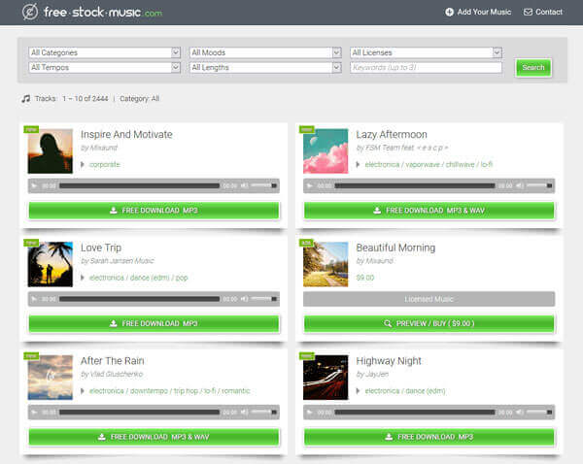Download Inspire And Motivate MP3
This screenshot has width=583, height=464.
click(x=154, y=211)
